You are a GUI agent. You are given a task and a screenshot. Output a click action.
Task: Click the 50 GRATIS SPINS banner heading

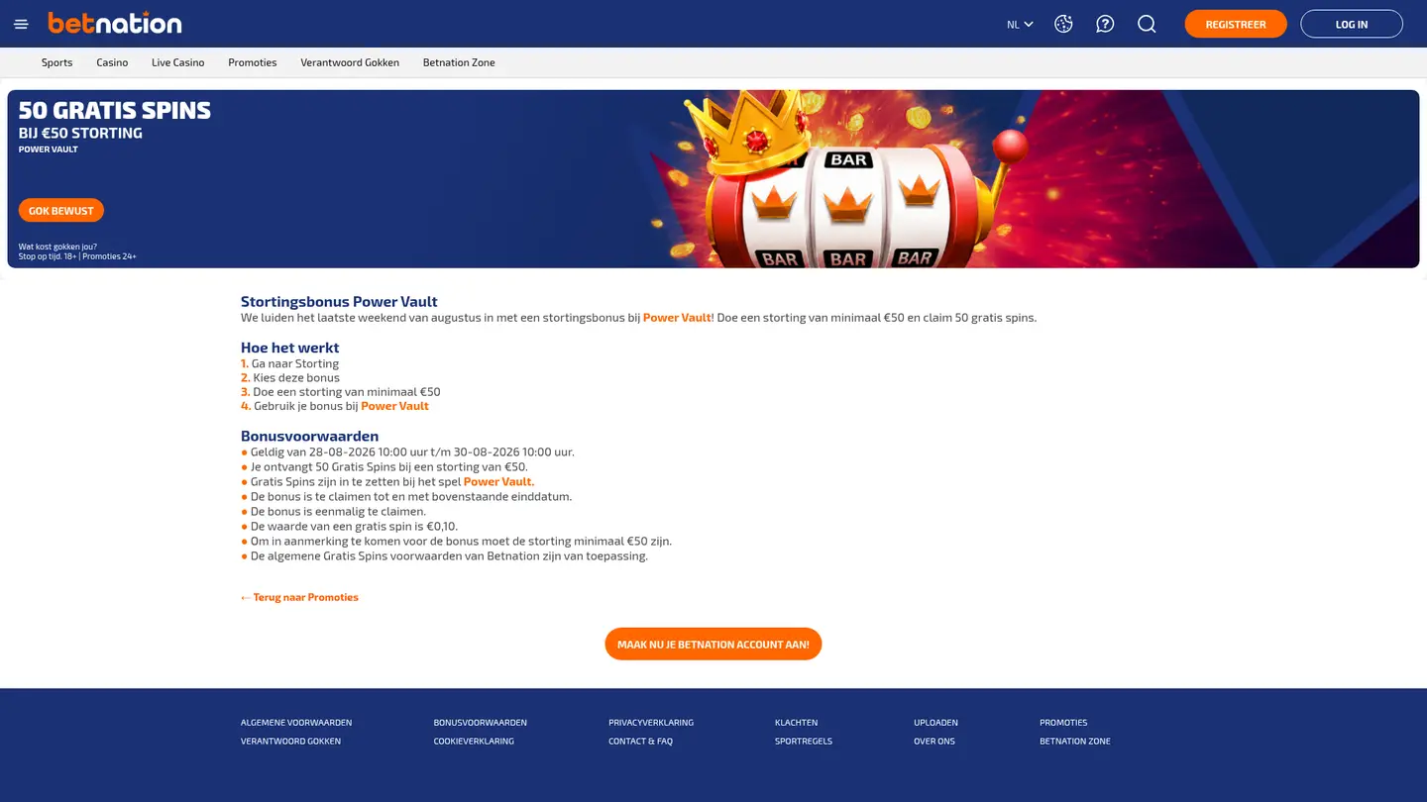coord(115,110)
